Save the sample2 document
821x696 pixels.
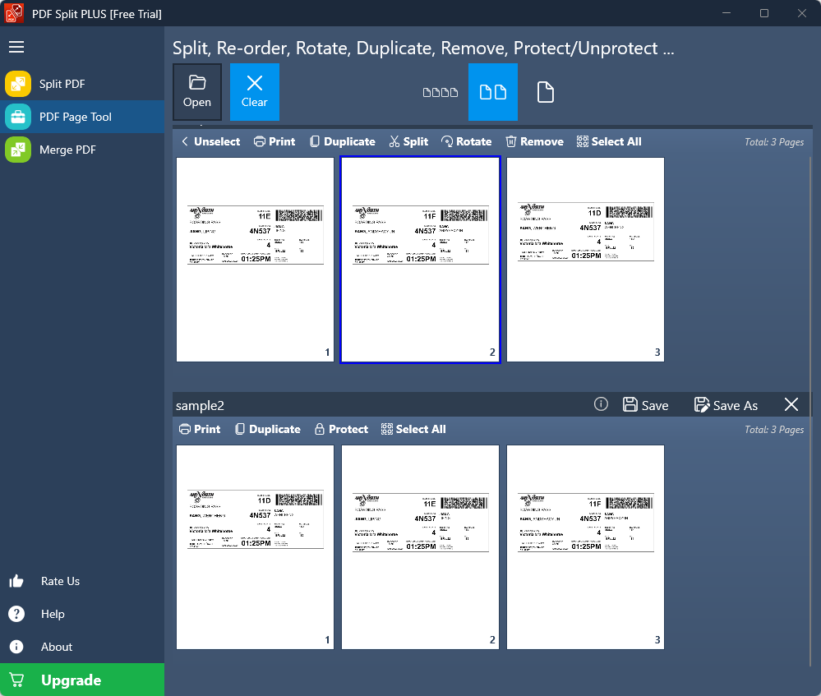646,405
